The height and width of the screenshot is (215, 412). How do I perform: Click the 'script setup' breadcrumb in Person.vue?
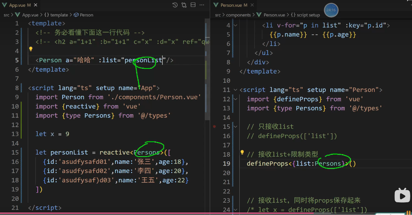coord(308,15)
